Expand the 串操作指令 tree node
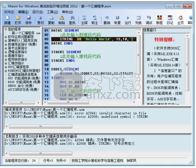196x168 pixels. coord(6,56)
